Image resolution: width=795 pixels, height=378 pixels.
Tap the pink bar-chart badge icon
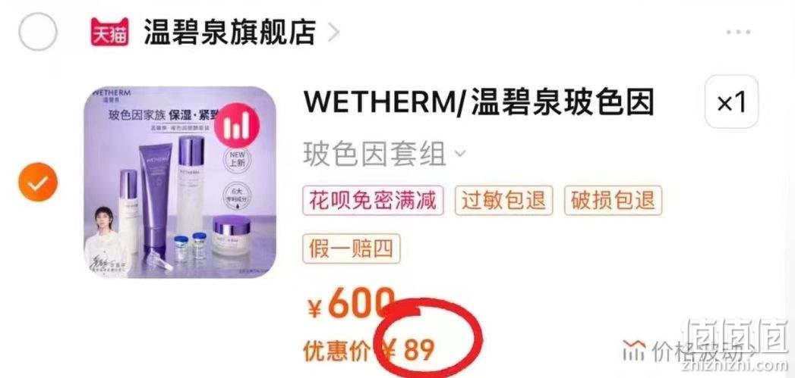point(237,124)
